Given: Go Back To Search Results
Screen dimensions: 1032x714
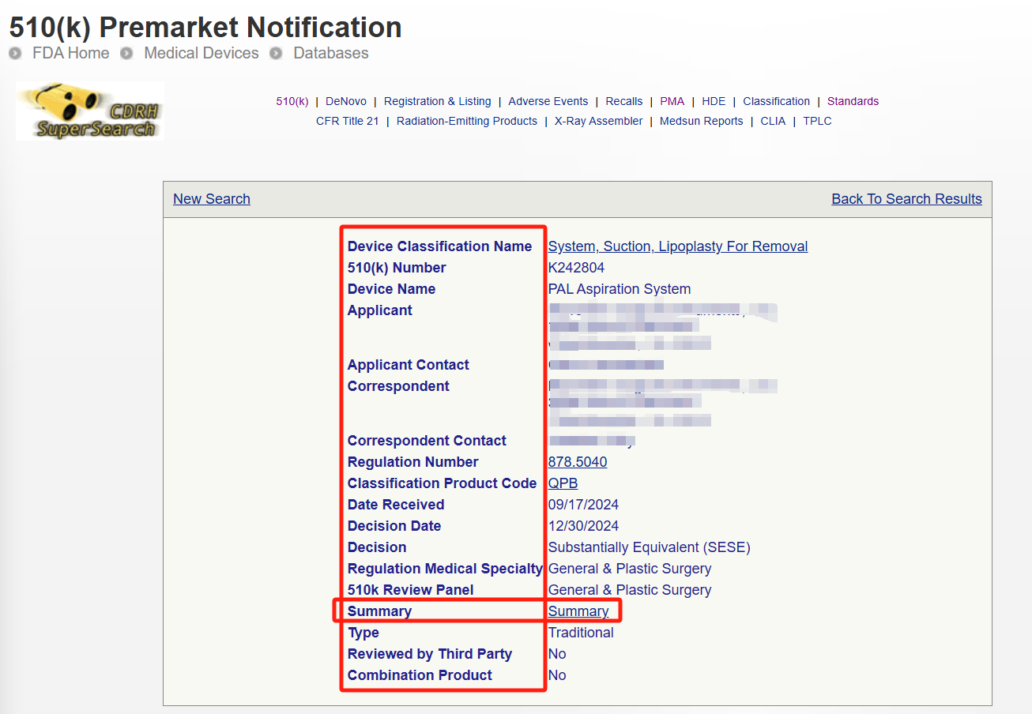Looking at the screenshot, I should (x=907, y=199).
